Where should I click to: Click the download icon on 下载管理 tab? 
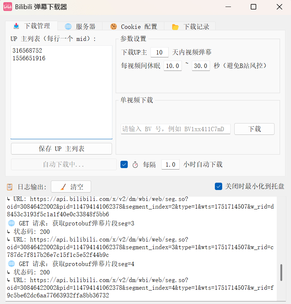coord(16,26)
